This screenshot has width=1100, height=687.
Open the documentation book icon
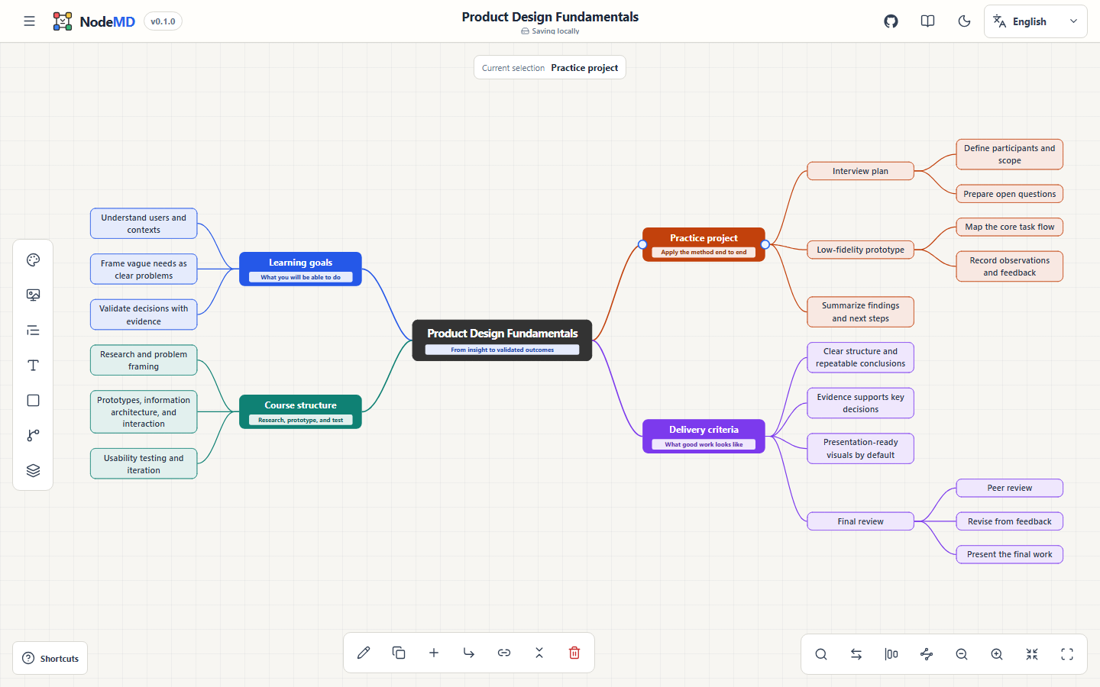(x=927, y=21)
